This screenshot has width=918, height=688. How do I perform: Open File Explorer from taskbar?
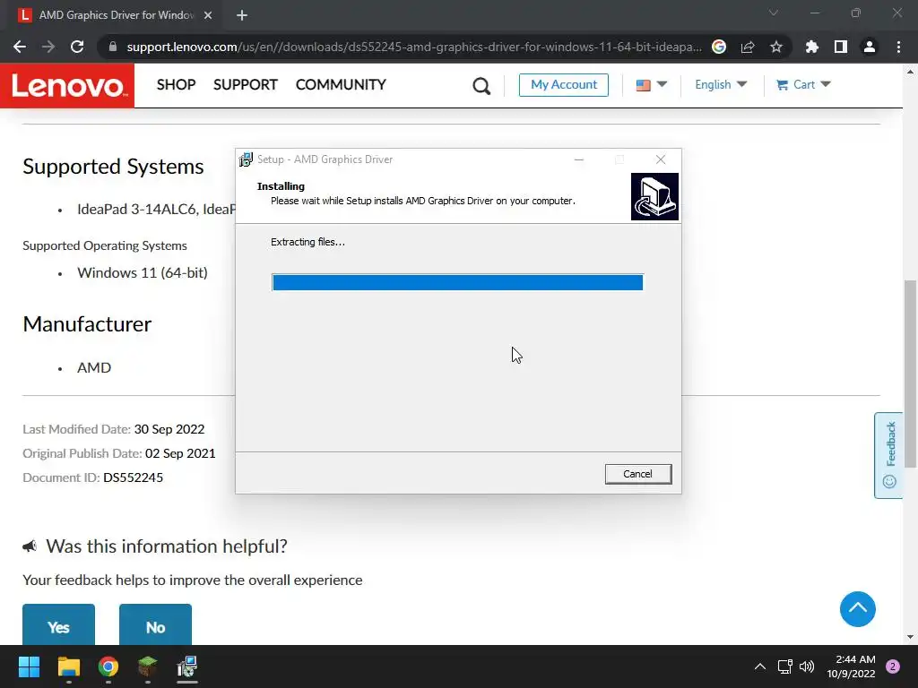(x=68, y=666)
